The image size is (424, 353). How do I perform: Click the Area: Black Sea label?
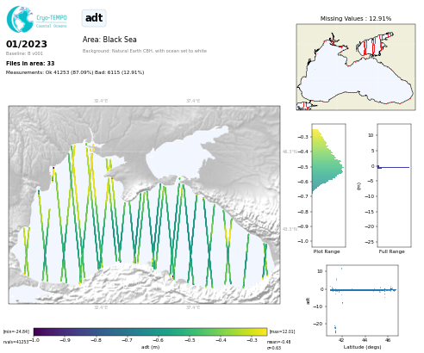click(x=109, y=40)
